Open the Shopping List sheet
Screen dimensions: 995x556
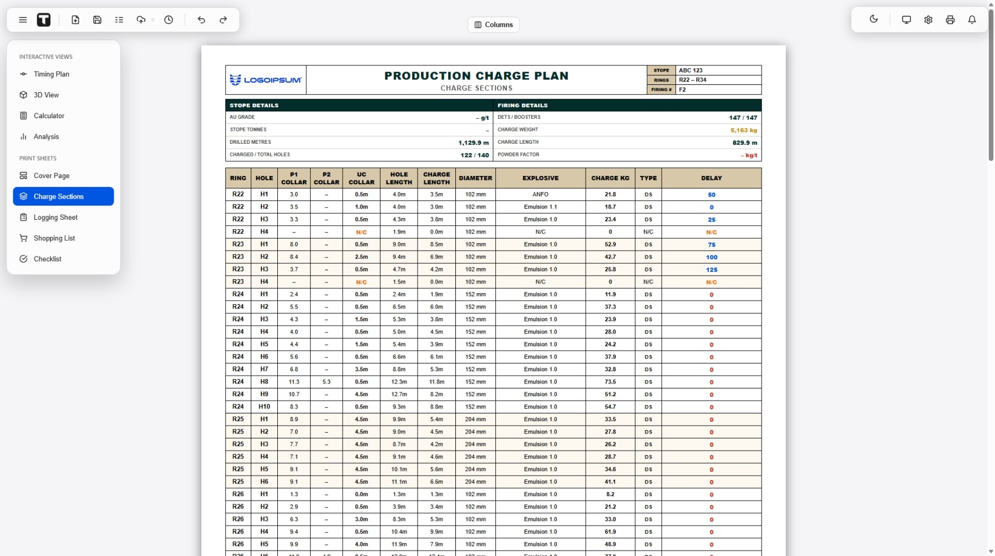pyautogui.click(x=63, y=238)
